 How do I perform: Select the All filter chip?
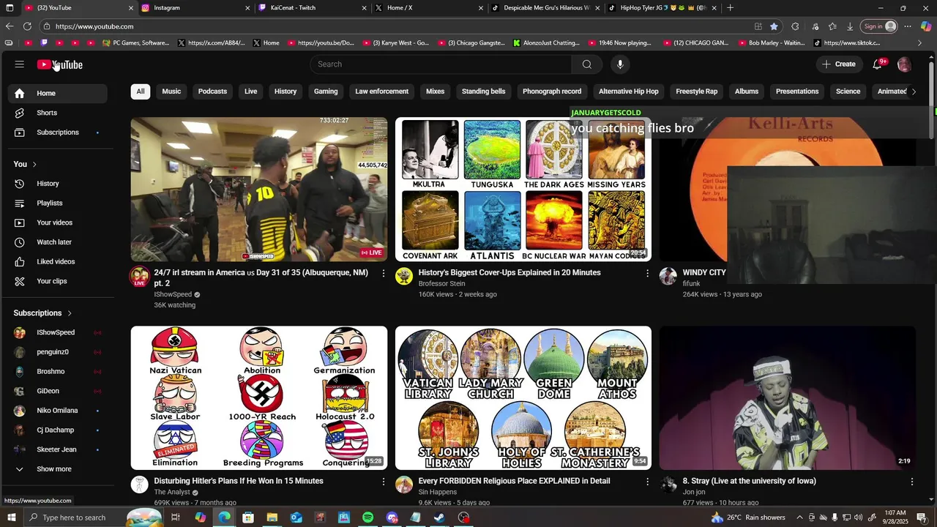(x=141, y=91)
